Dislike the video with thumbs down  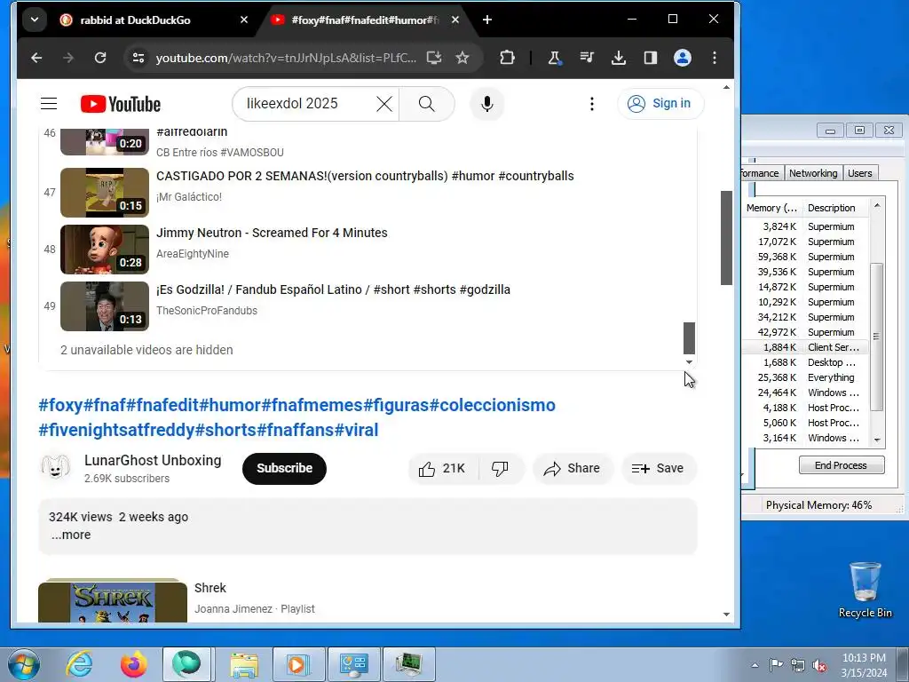tap(501, 469)
